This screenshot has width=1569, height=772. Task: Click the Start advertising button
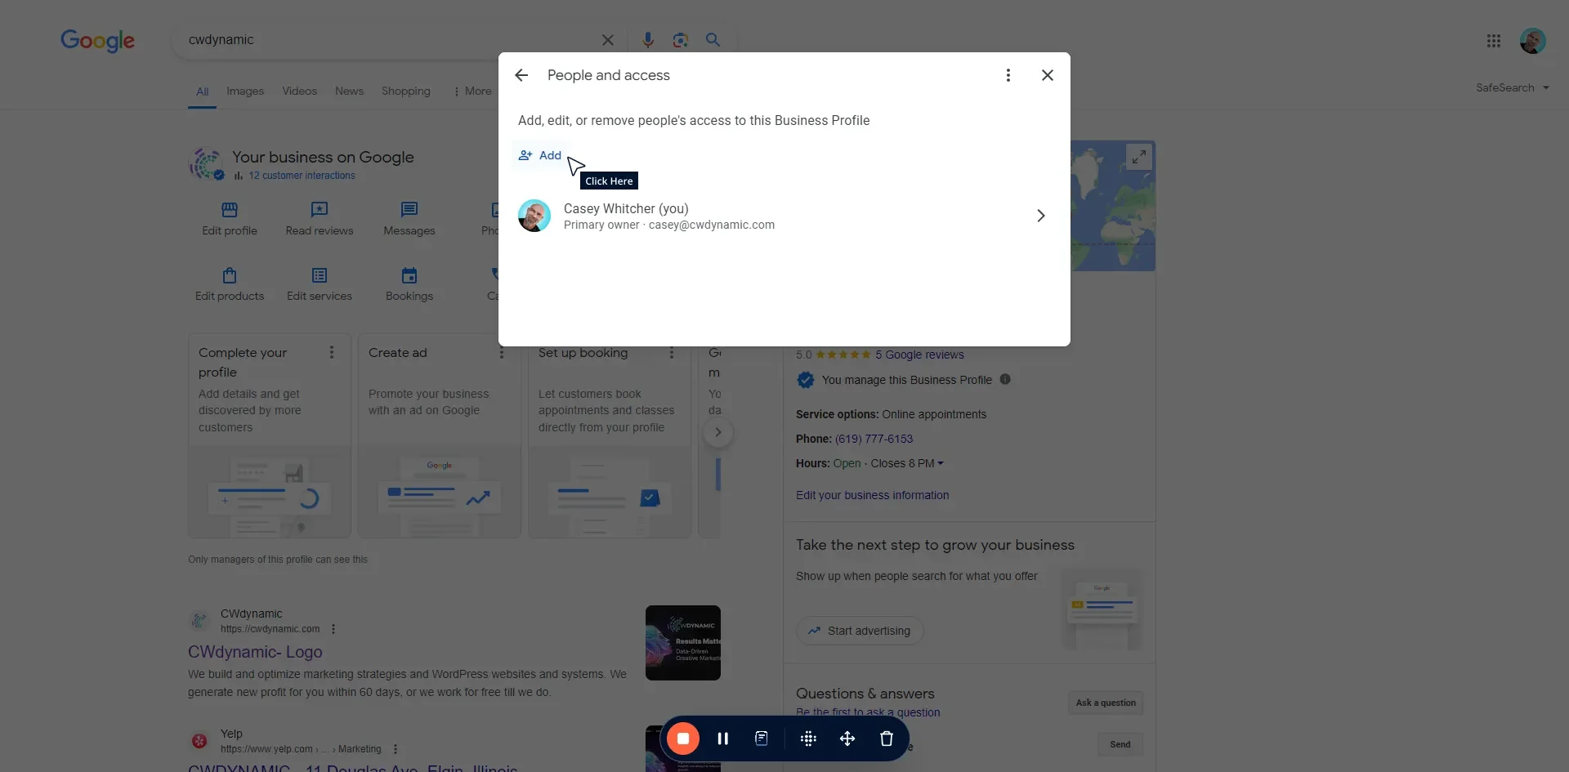click(x=860, y=631)
